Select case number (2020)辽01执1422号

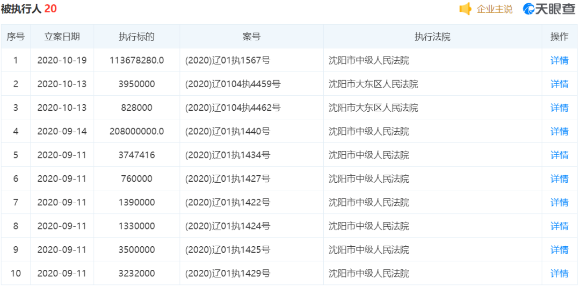228,202
